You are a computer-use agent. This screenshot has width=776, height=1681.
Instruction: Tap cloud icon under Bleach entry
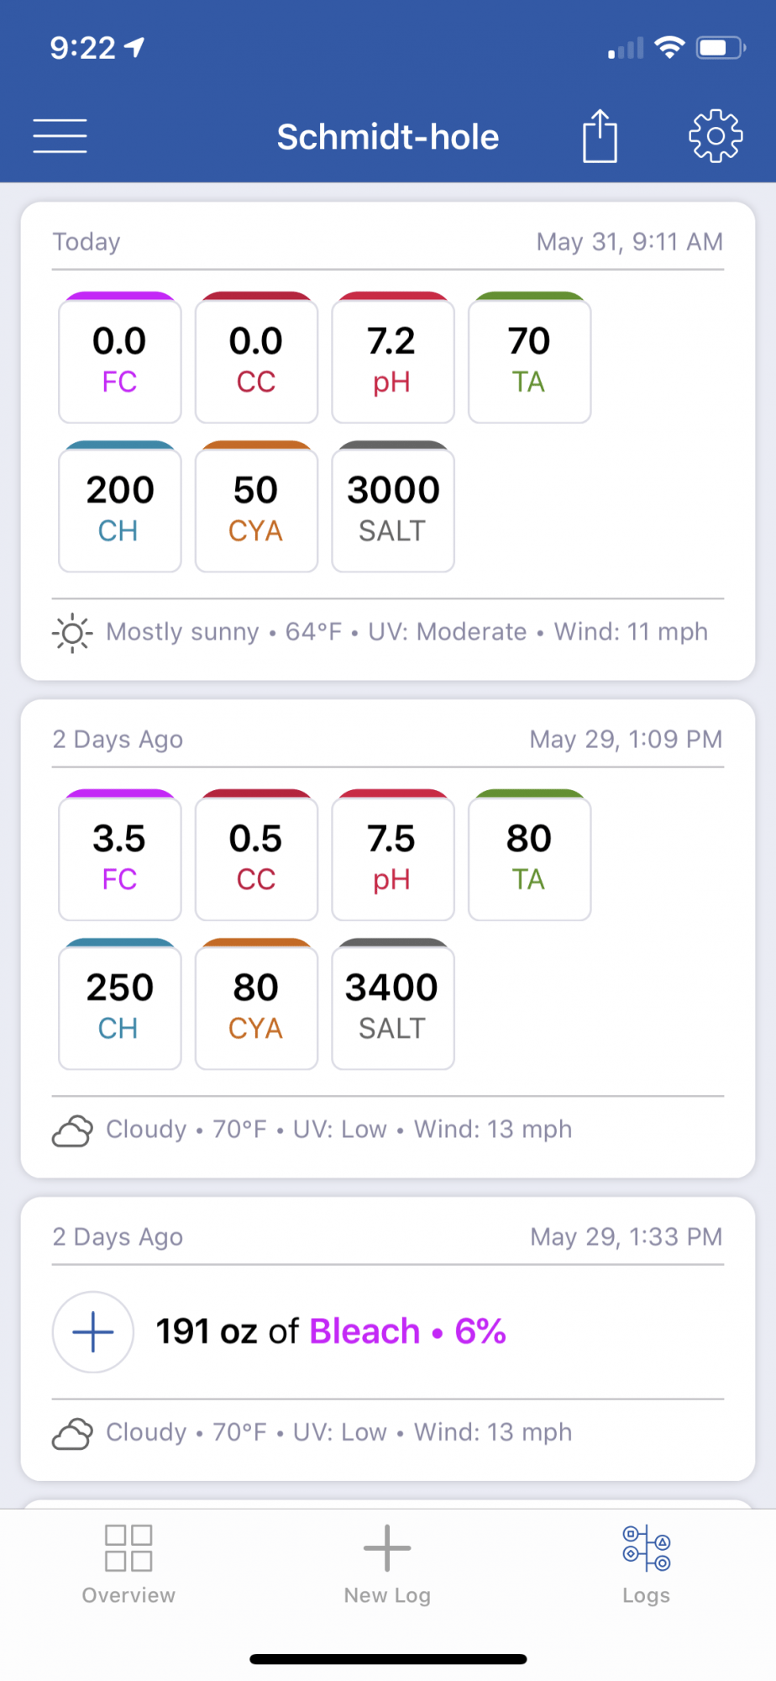[x=72, y=1433]
